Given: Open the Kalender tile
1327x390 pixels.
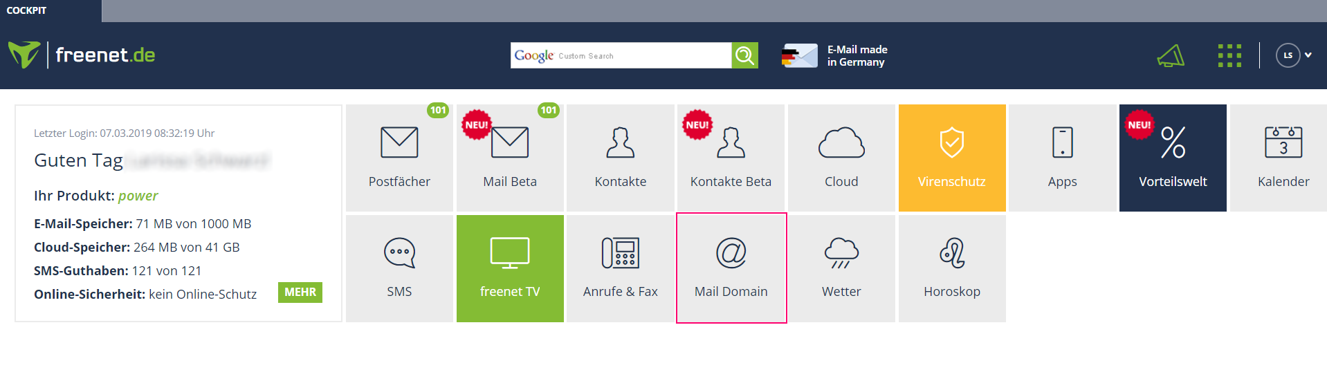Looking at the screenshot, I should [1283, 158].
